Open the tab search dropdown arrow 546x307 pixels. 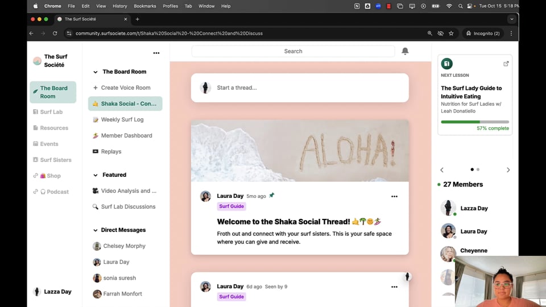511,19
